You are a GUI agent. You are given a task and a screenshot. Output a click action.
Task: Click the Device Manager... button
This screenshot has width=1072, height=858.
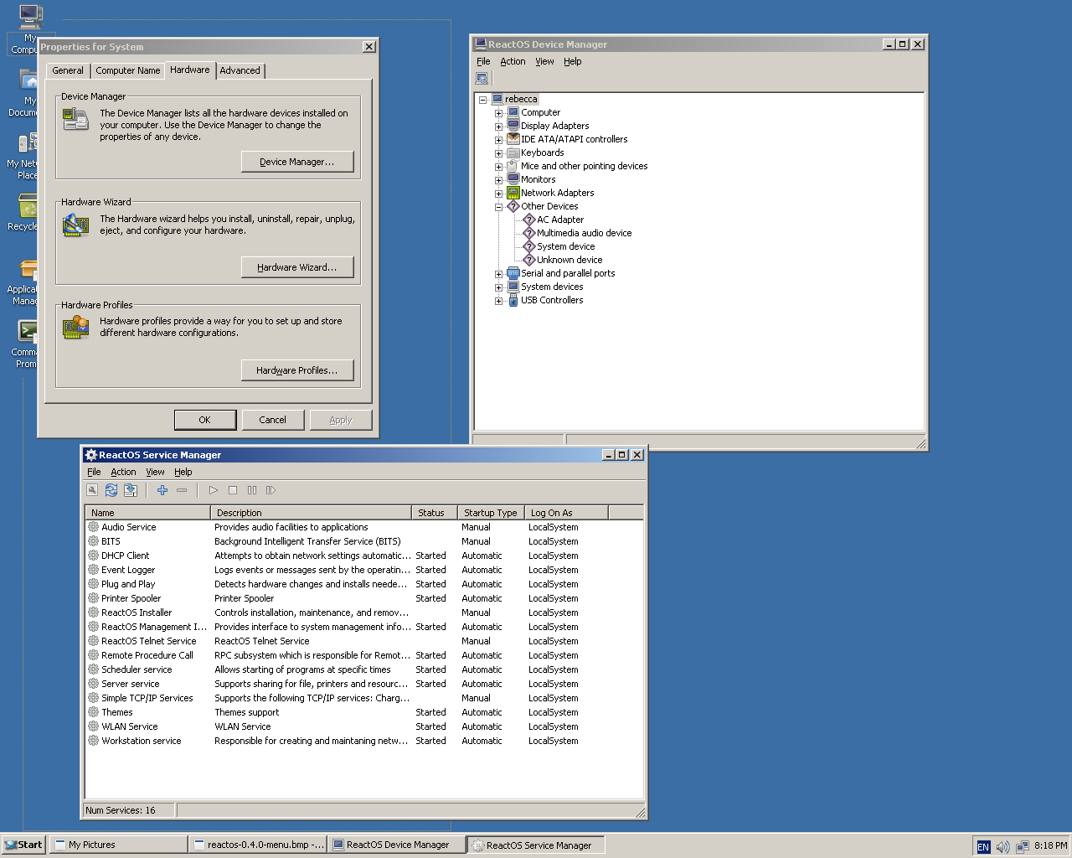pyautogui.click(x=297, y=162)
